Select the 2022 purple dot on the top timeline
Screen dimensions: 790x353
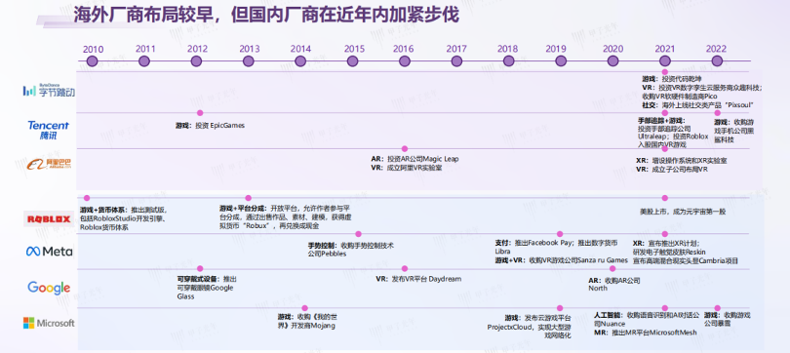pyautogui.click(x=717, y=60)
